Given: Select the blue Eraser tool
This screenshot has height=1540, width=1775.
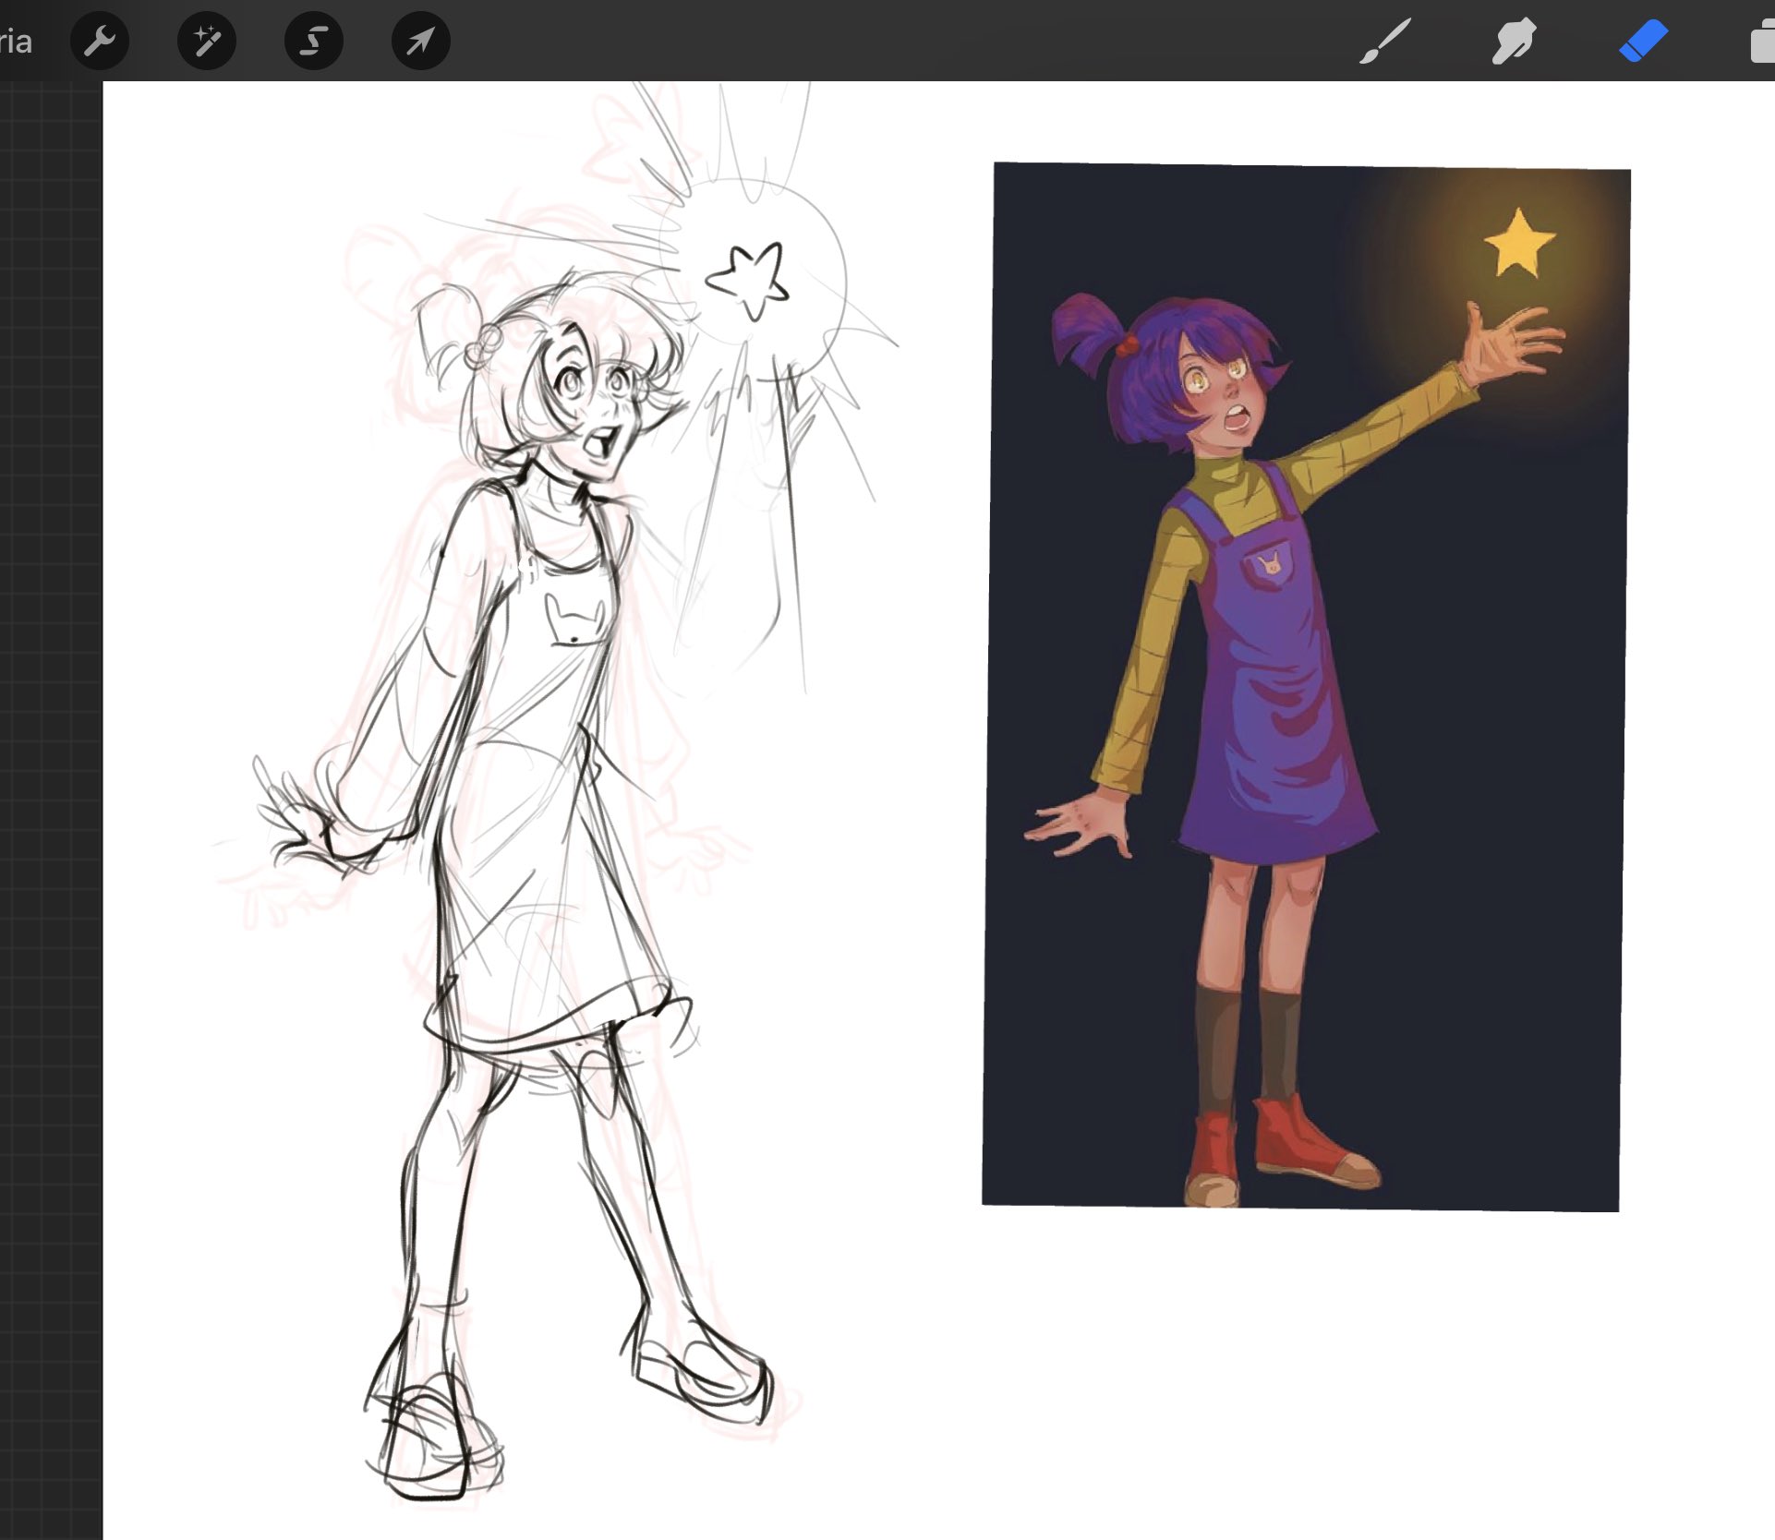Looking at the screenshot, I should coord(1643,42).
